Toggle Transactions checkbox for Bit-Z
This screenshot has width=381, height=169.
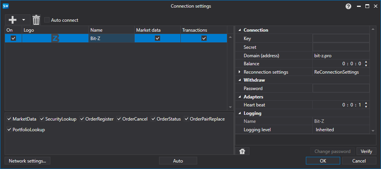(204, 38)
